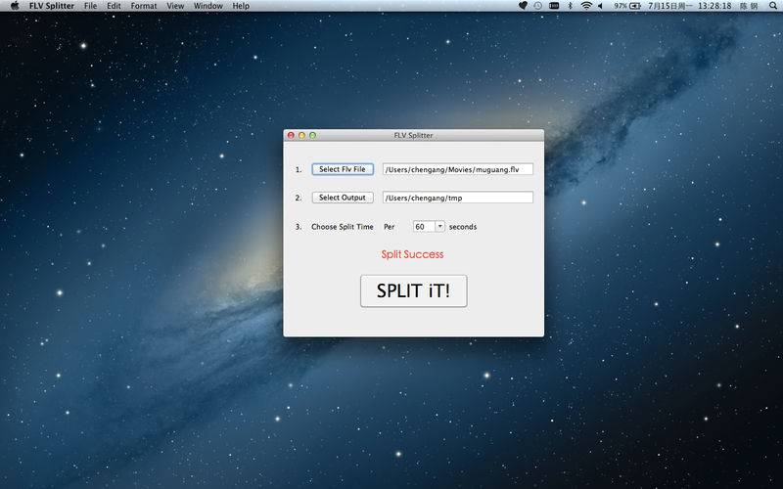783x489 pixels.
Task: Open the Format menu
Action: 143,6
